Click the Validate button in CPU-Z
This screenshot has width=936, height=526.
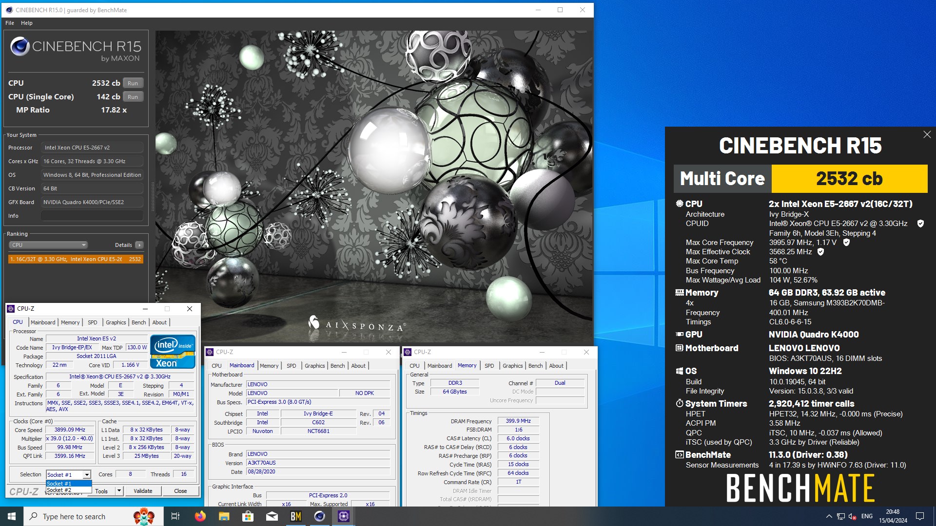click(x=143, y=491)
